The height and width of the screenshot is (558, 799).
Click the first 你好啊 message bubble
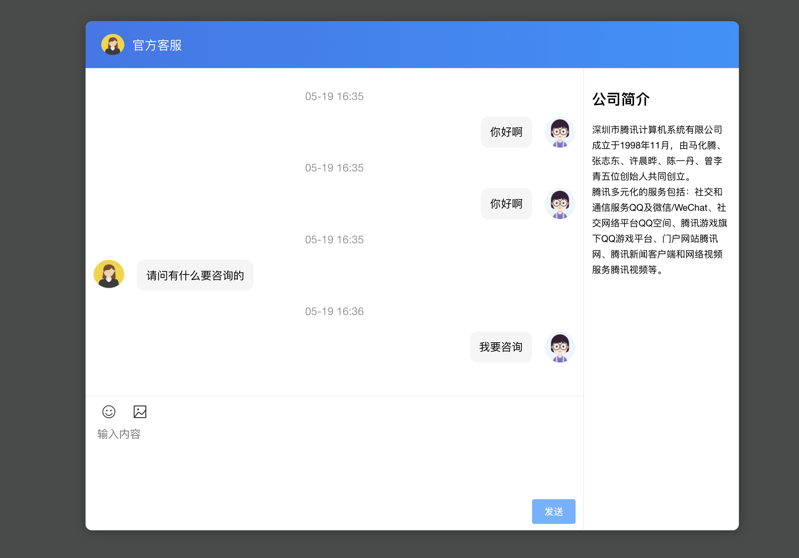point(506,132)
